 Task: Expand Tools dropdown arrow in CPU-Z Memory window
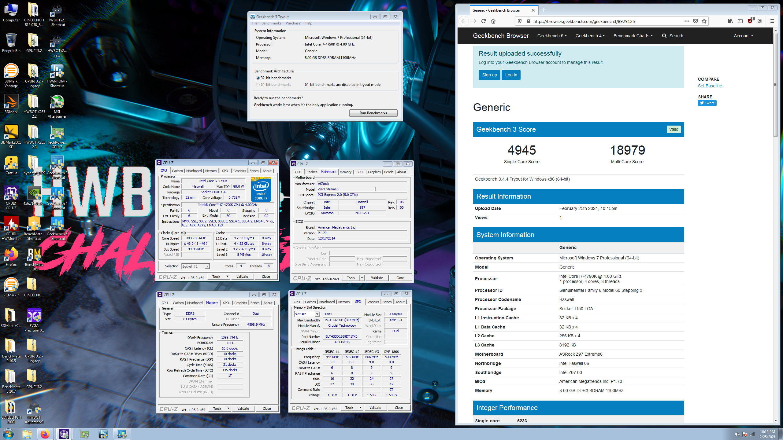pos(228,409)
